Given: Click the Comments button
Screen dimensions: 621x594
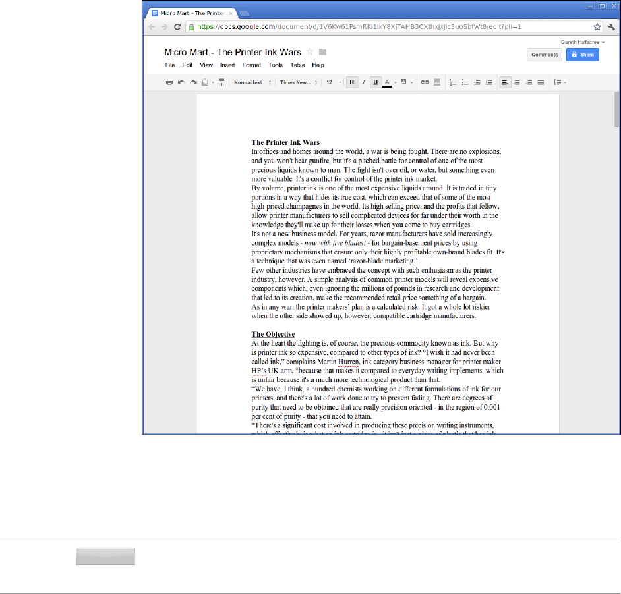Looking at the screenshot, I should [545, 55].
